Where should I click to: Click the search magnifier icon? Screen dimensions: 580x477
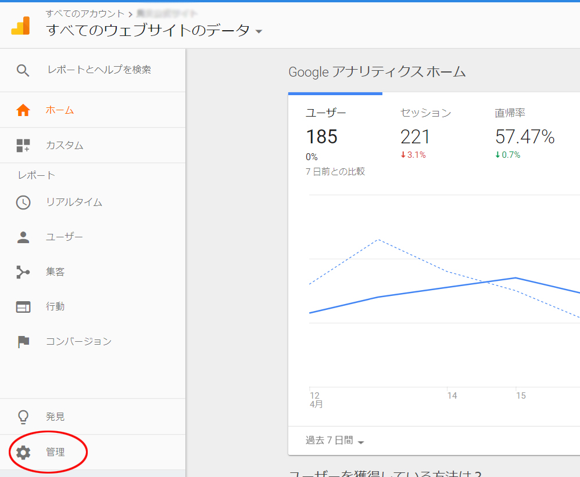(23, 70)
